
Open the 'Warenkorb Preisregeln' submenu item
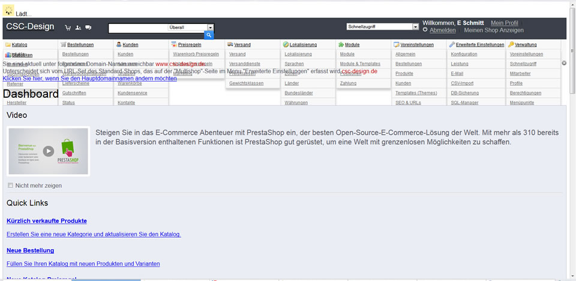tap(196, 54)
